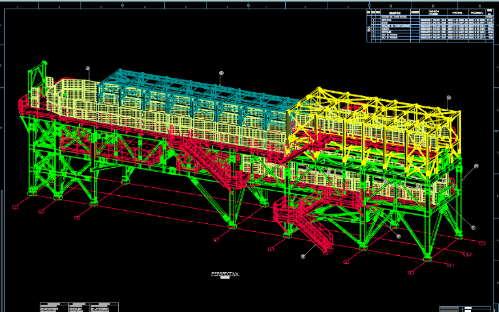Select callout balloon above the yellow roof frame
The width and height of the screenshot is (499, 312).
point(449,98)
